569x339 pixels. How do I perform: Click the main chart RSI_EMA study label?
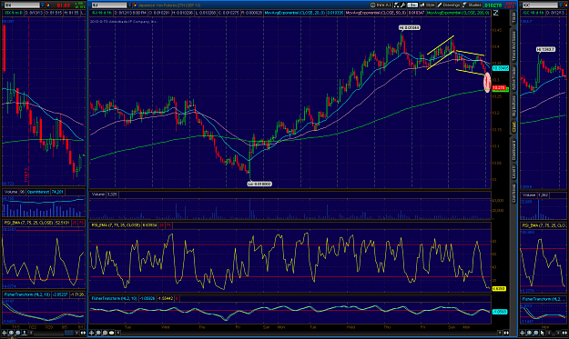(116, 224)
